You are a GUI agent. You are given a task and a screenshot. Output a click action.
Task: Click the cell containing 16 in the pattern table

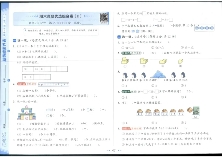click(x=36, y=69)
